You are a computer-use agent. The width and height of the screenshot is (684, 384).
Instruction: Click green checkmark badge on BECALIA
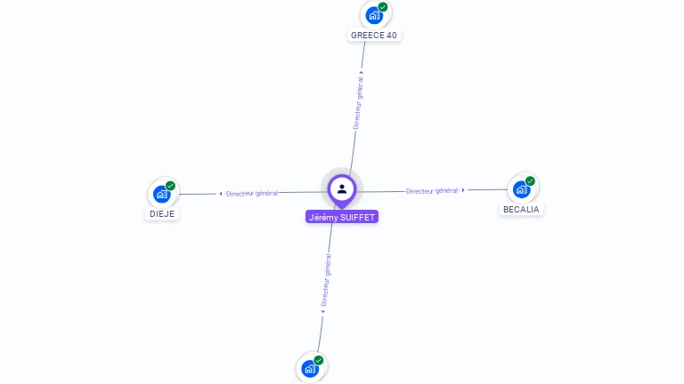(530, 181)
